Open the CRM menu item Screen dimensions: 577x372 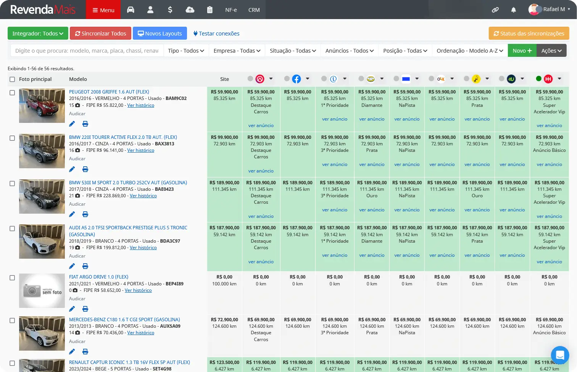pyautogui.click(x=254, y=10)
